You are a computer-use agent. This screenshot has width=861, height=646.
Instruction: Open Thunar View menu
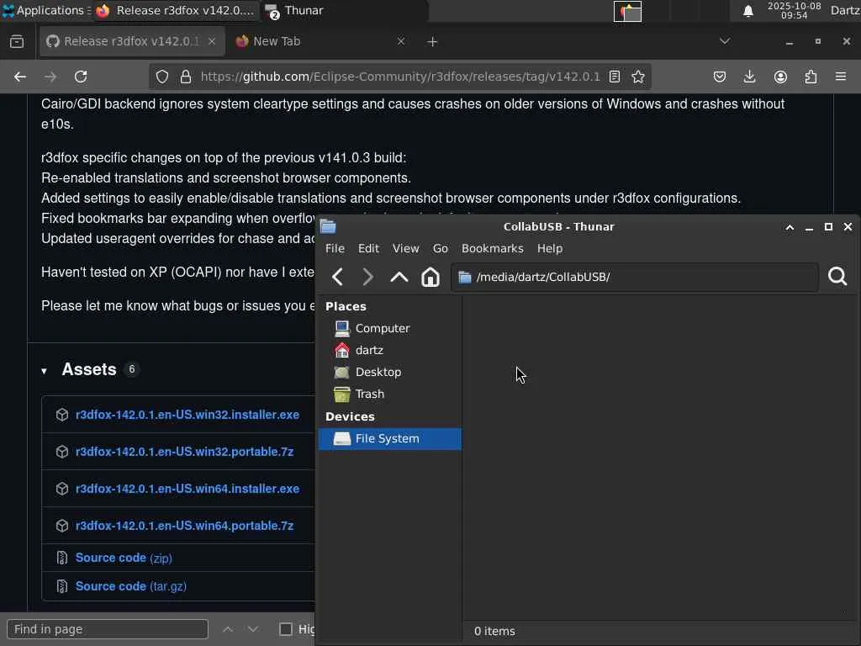[x=406, y=248]
